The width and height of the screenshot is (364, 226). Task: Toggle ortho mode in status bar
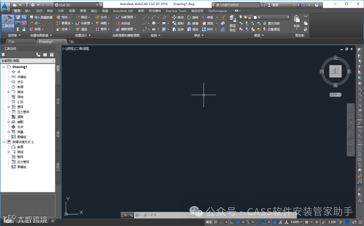coord(232,222)
